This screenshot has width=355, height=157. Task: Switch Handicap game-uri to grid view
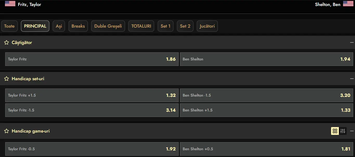pyautogui.click(x=335, y=131)
